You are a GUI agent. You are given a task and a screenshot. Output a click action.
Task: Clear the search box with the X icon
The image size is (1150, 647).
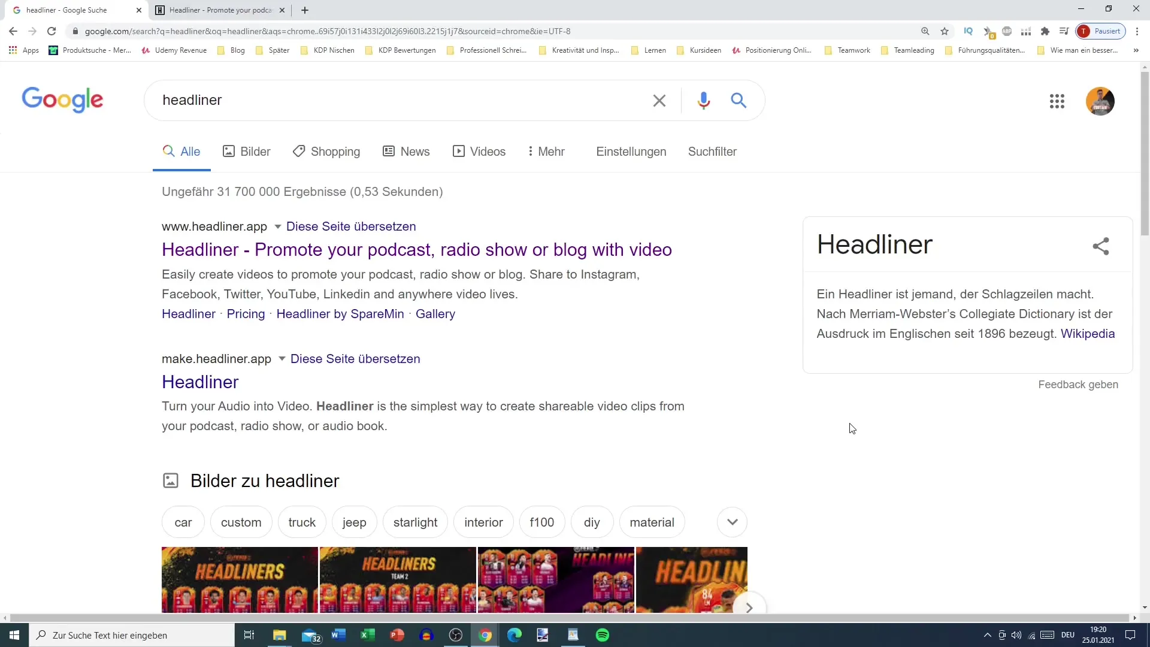pyautogui.click(x=659, y=101)
